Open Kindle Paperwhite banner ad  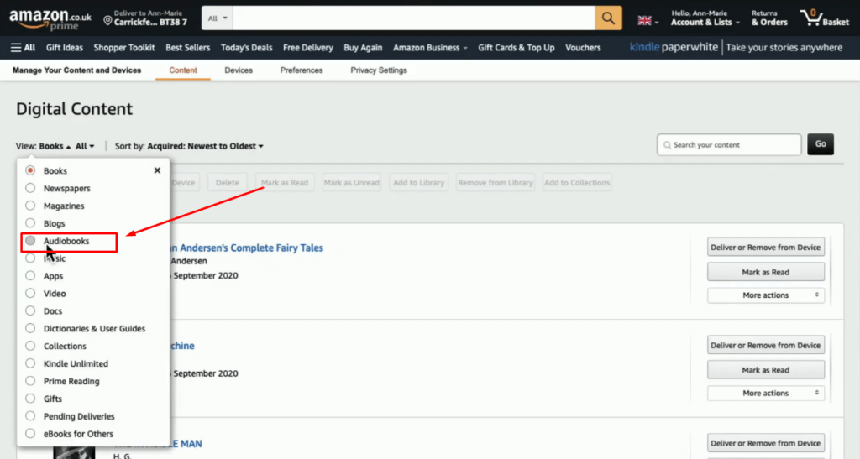(736, 48)
